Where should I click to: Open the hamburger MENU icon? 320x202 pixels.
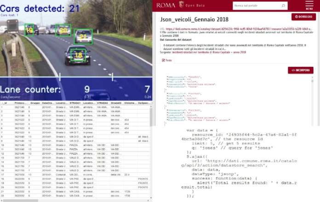(x=309, y=5)
